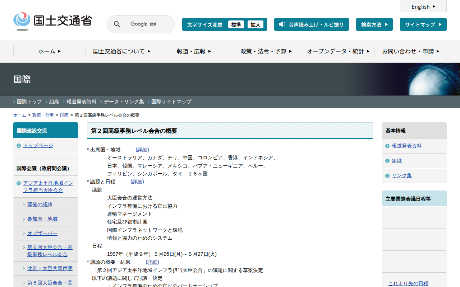
Task: Expand the 国土交通省について menu
Action: 122,51
